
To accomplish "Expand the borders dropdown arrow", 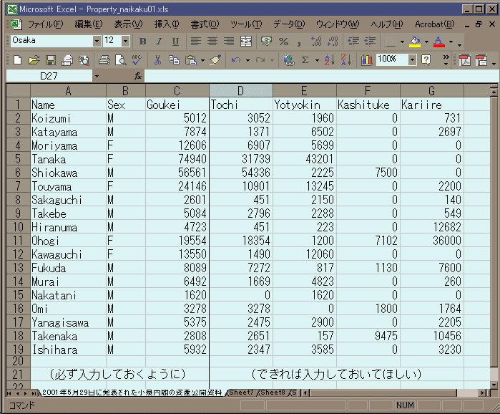I will [x=402, y=42].
